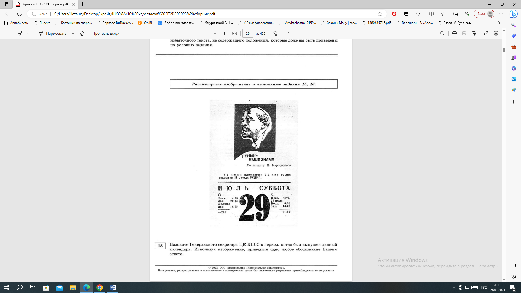The width and height of the screenshot is (521, 293).
Task: Open Word from the taskbar
Action: pos(113,288)
